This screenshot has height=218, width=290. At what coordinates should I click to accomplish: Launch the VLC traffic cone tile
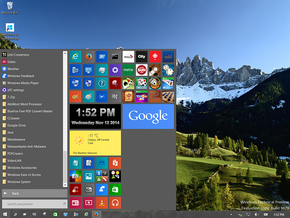click(x=102, y=203)
